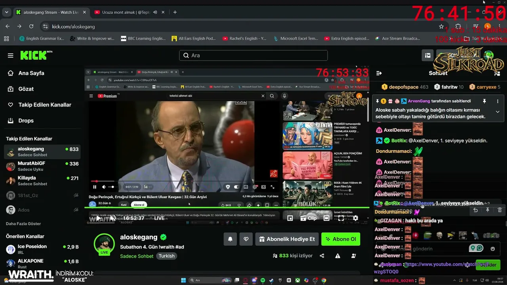This screenshot has height=285, width=507.
Task: Open pinned message more options
Action: tap(497, 101)
